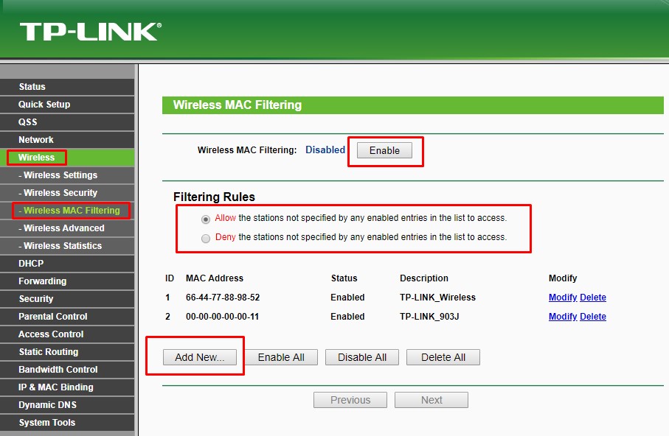The image size is (669, 436).
Task: Open the Security section in sidebar
Action: (67, 299)
